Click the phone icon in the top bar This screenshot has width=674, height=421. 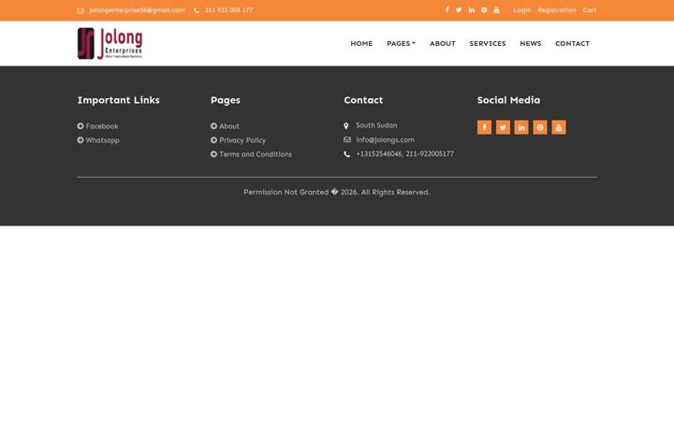[x=197, y=10]
